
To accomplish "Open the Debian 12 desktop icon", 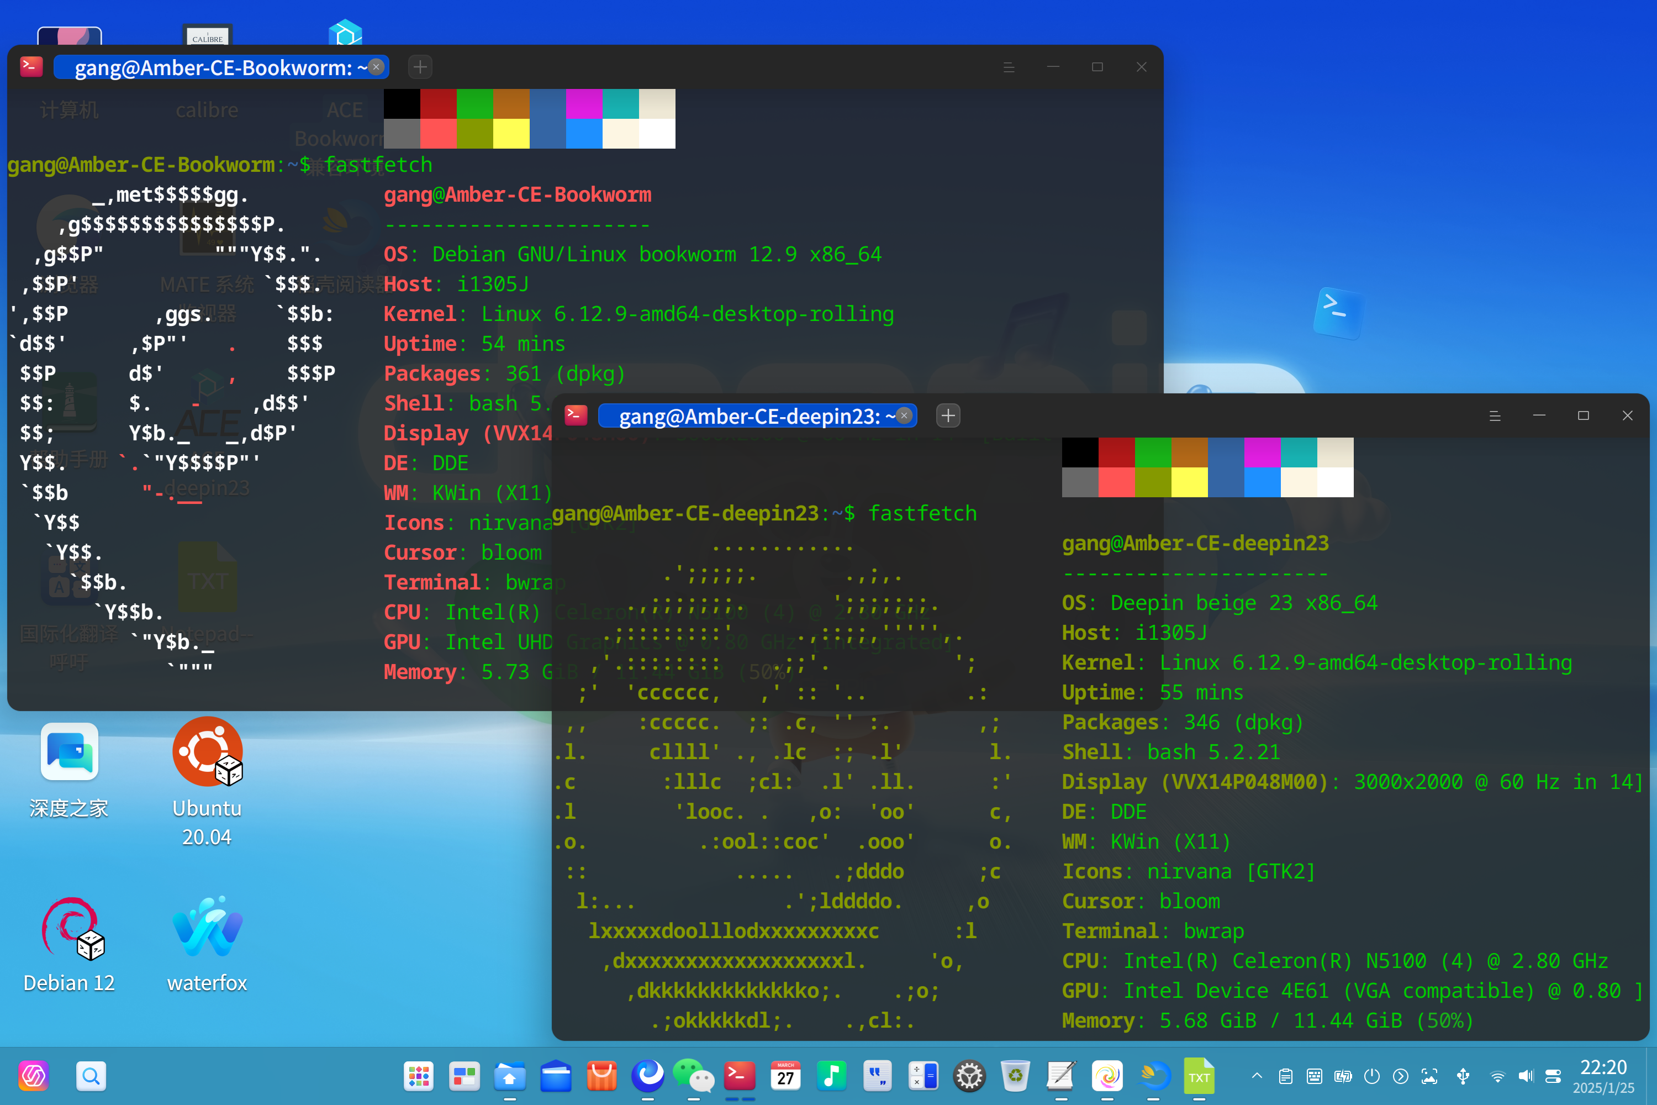I will [69, 944].
